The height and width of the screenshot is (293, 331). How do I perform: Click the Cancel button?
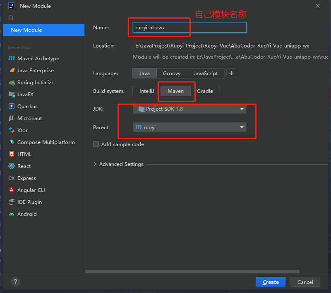(305, 282)
